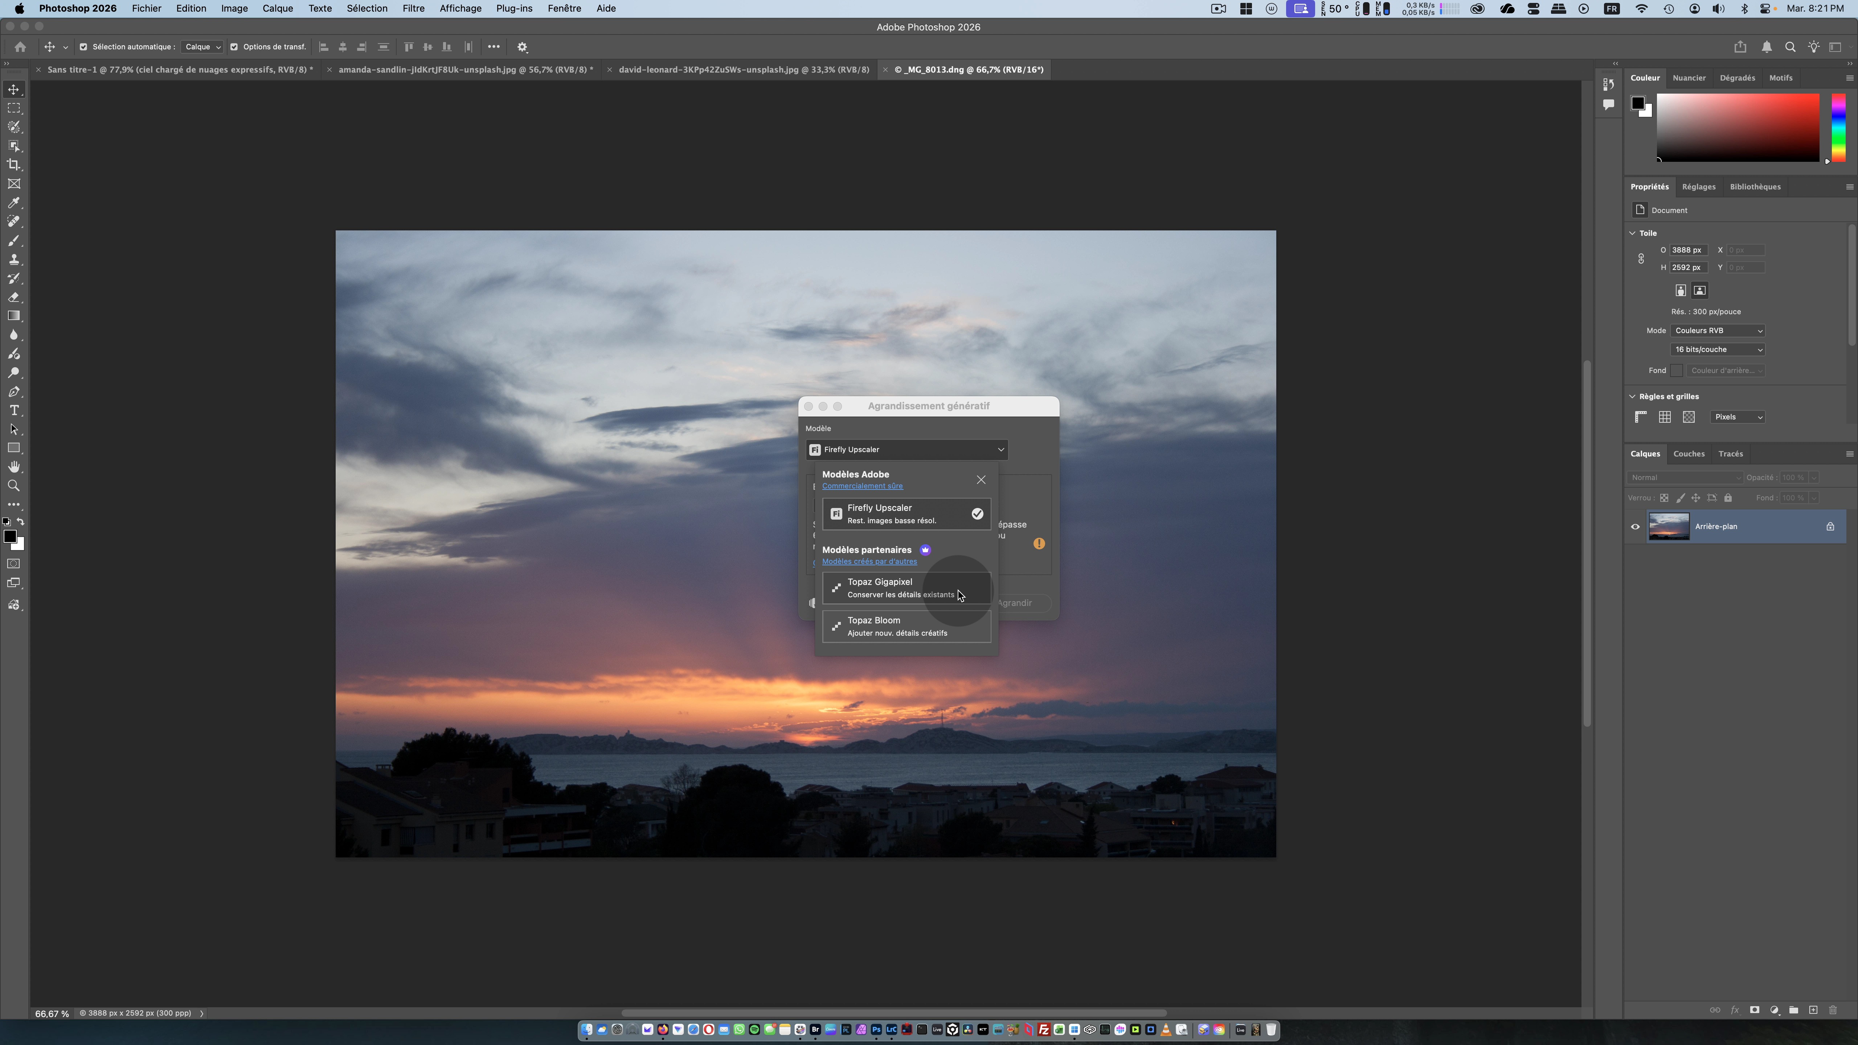This screenshot has height=1045, width=1858.
Task: Select the Zoom tool in toolbar
Action: (14, 486)
